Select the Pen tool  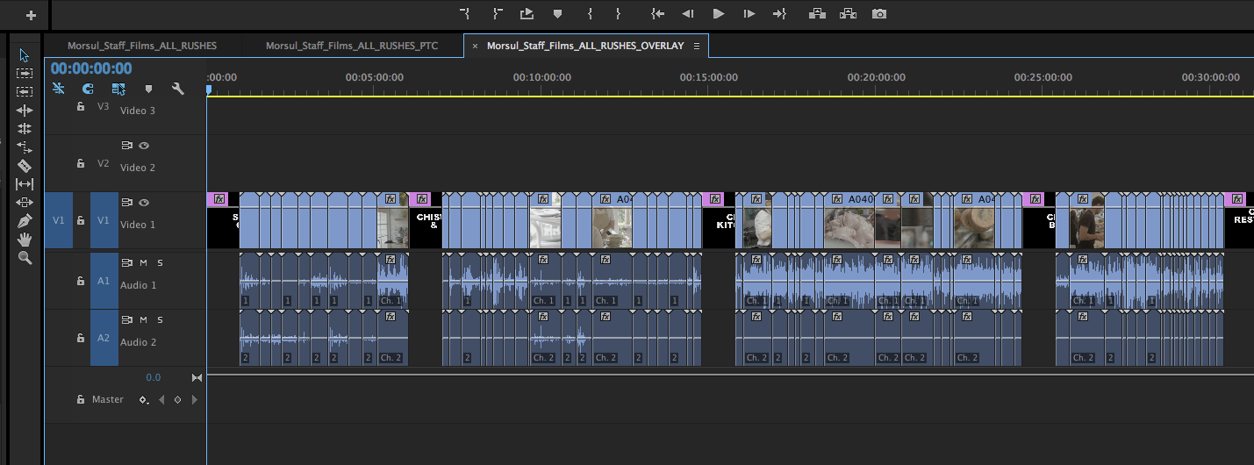25,220
